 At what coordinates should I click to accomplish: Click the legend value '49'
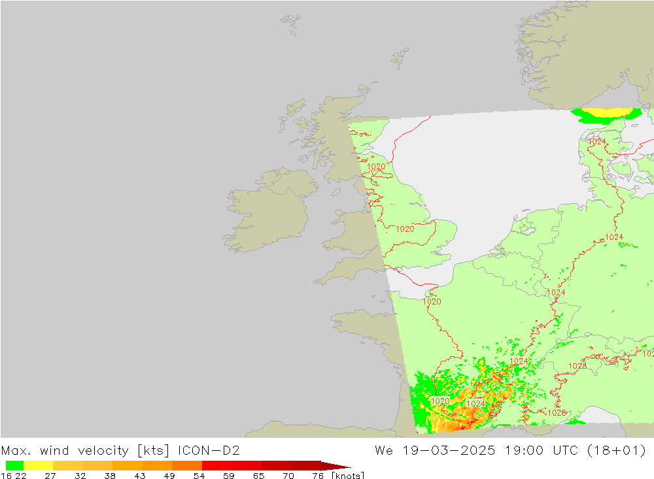[x=169, y=476]
